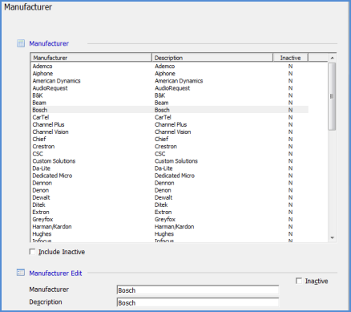351x312 pixels.
Task: Click the Description input field containing Bosch
Action: click(198, 302)
